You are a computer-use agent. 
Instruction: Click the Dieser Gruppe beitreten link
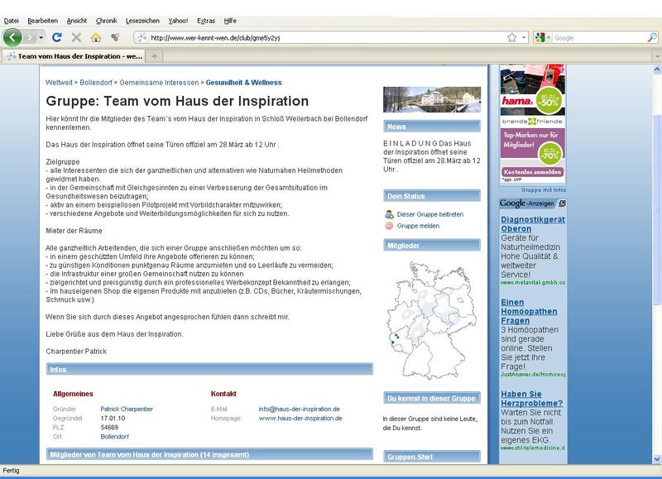coord(429,214)
